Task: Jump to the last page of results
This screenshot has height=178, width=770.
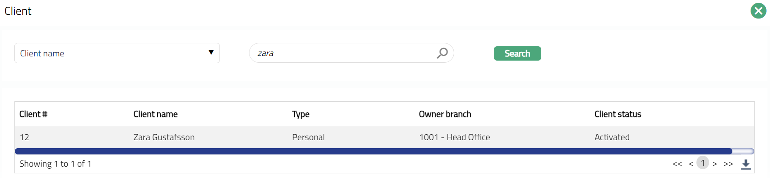Action: pos(728,164)
